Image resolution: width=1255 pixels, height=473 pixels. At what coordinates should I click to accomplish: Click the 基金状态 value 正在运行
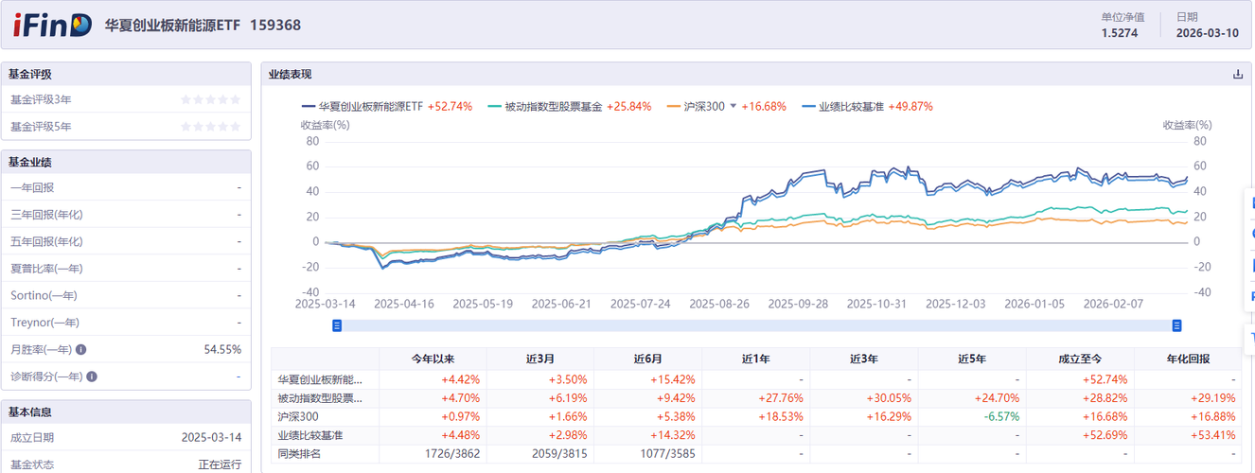point(220,464)
